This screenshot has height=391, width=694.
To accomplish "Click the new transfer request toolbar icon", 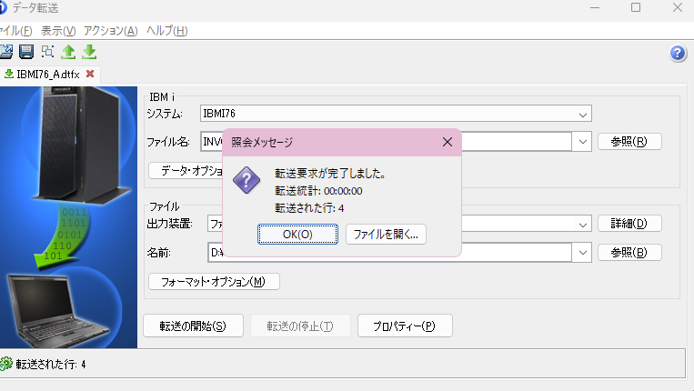I will 5,52.
